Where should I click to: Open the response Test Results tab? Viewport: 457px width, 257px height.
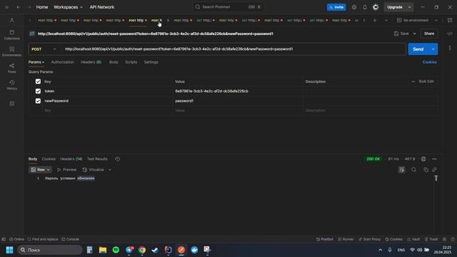point(97,158)
